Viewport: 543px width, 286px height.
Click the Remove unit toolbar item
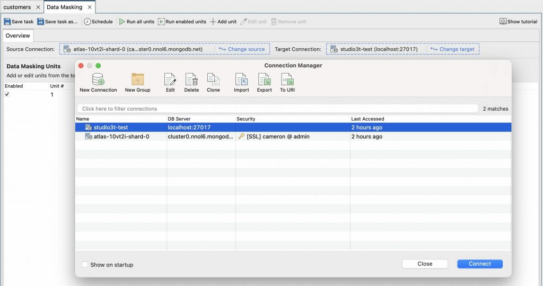point(288,21)
